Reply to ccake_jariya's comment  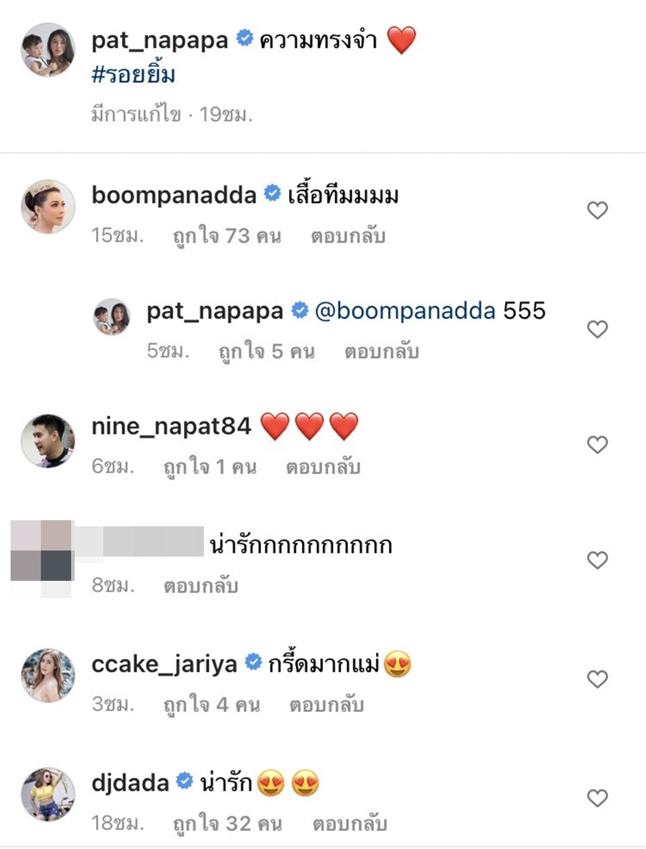pos(327,705)
